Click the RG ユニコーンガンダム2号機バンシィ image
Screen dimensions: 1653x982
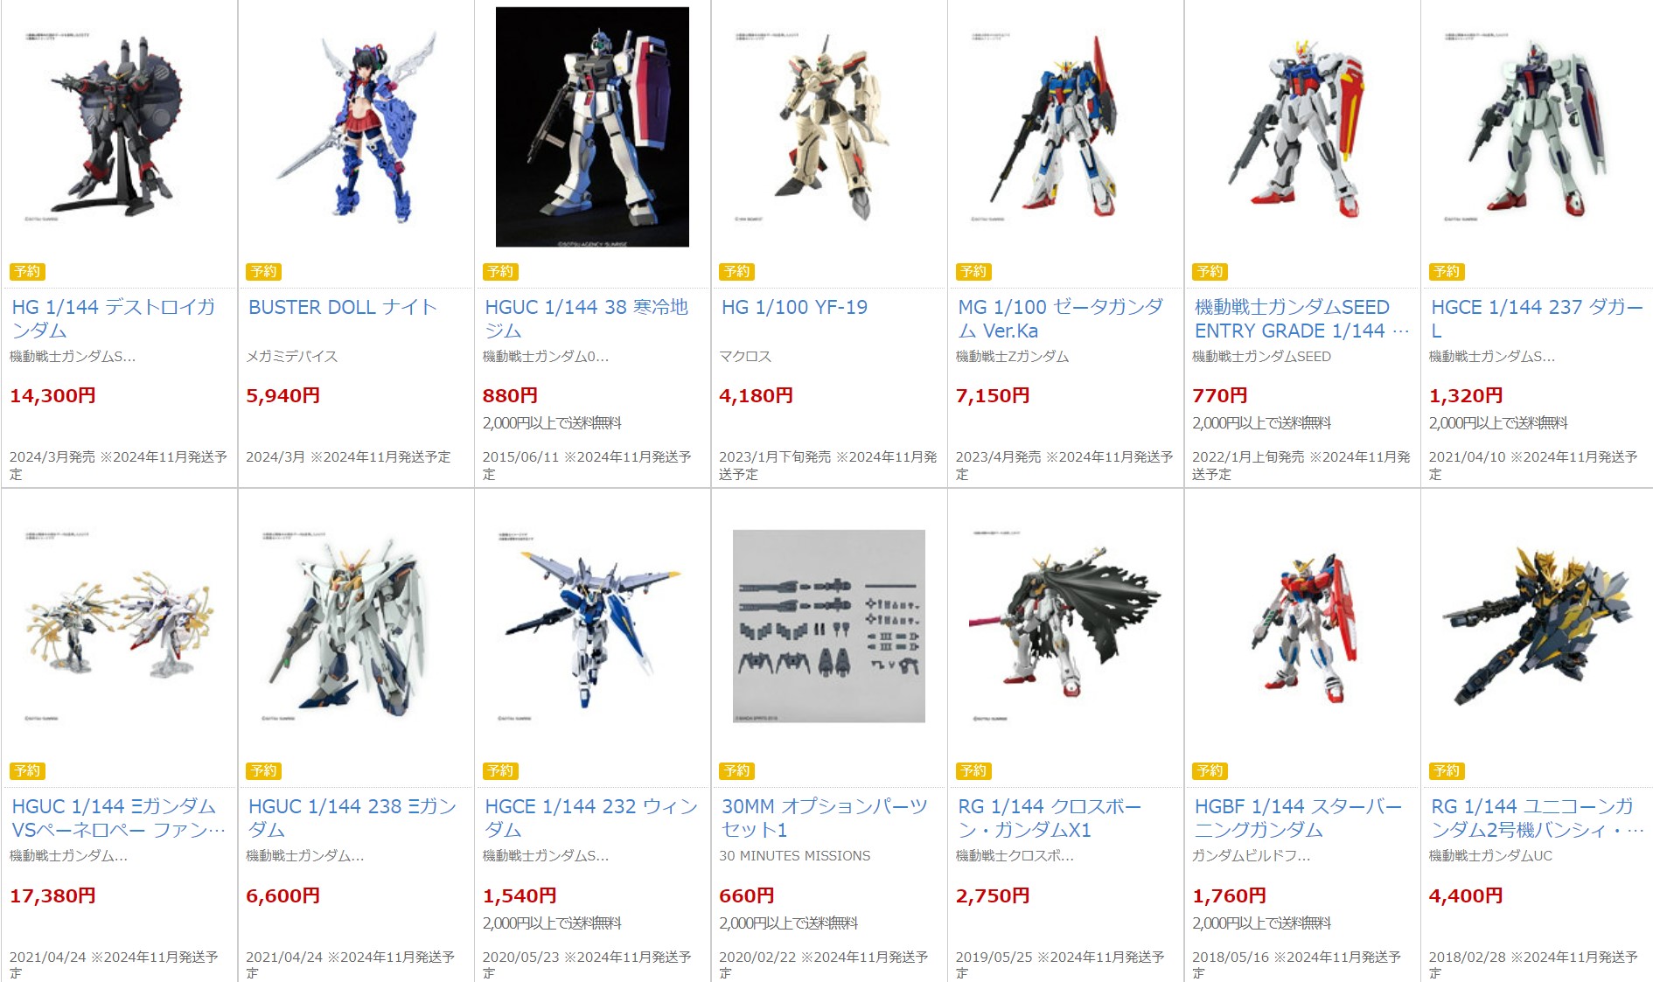1538,626
